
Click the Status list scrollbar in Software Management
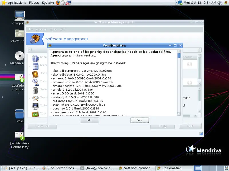(x=199, y=70)
